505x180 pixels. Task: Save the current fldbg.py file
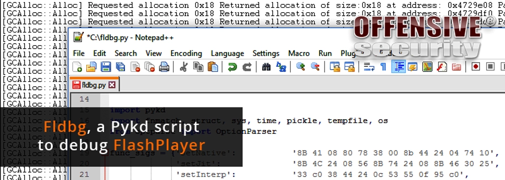click(105, 67)
